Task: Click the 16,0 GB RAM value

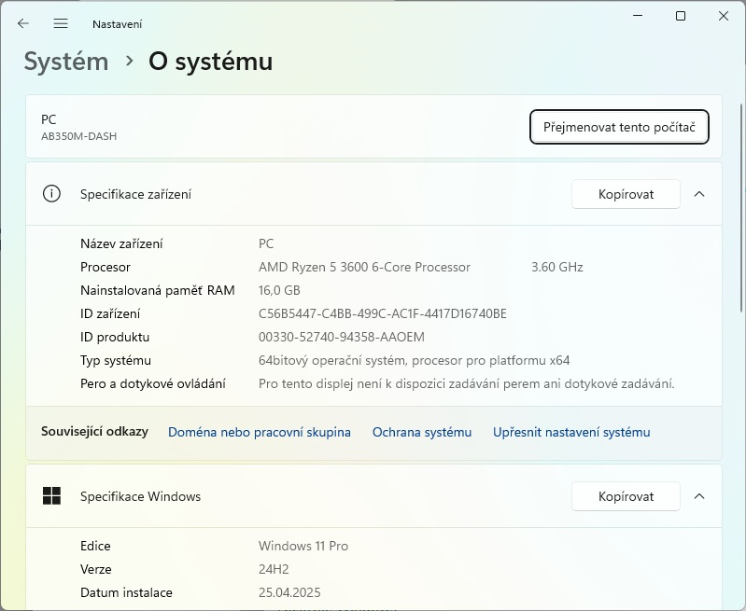Action: pos(279,290)
